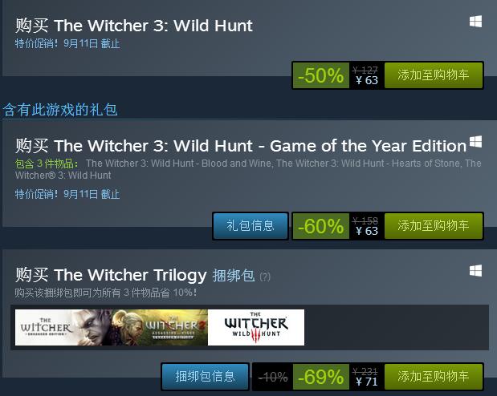Image resolution: width=497 pixels, height=396 pixels.
Task: Add The Witcher Trilogy bundle to cart
Action: coord(434,377)
